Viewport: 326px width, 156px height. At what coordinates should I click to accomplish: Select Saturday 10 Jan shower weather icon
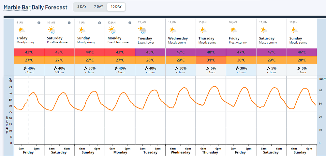pyautogui.click(x=52, y=30)
